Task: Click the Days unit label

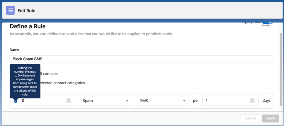Action: pos(266,101)
